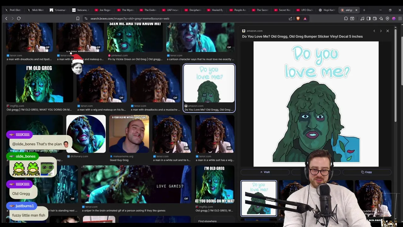Open a new tab
Screen dimensions: 403x227
pos(364,10)
